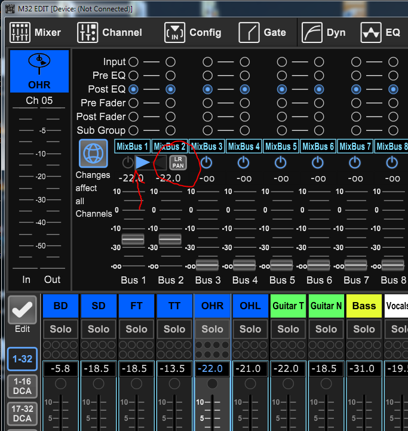Click the Bus 2 send fader handle

[170, 240]
